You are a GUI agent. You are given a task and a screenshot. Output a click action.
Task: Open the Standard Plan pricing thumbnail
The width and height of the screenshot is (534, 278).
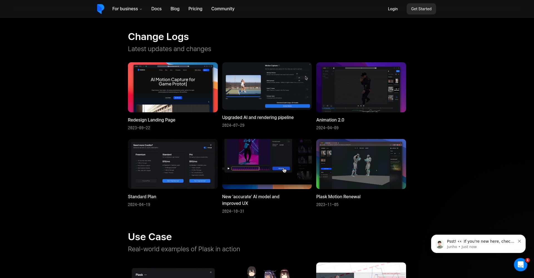click(173, 164)
